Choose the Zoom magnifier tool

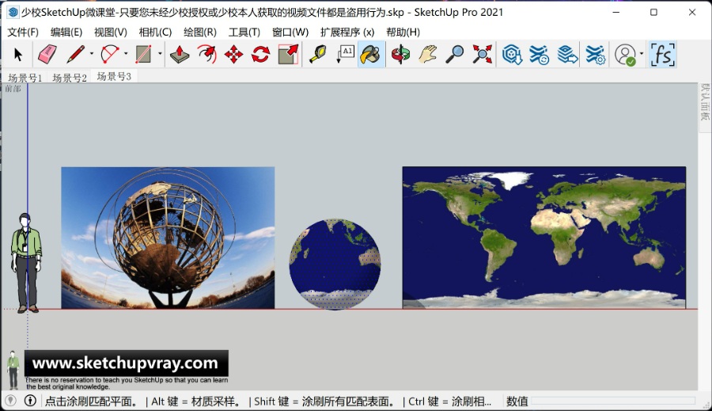[455, 55]
